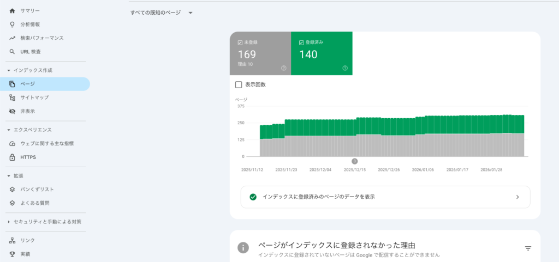The image size is (559, 262).
Task: Click the speedometer icon for ウェブに関する主な指標
Action: click(12, 144)
